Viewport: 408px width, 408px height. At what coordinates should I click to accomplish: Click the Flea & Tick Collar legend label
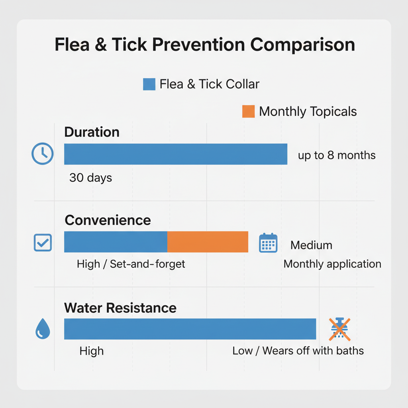(210, 84)
